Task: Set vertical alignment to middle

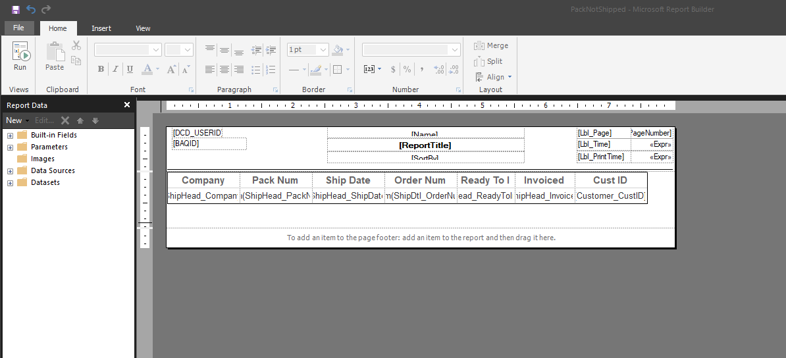Action: click(224, 49)
